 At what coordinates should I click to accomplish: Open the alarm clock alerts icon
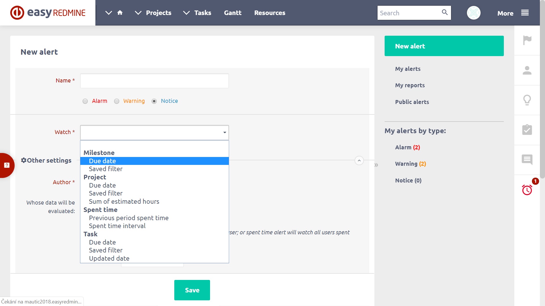527,190
